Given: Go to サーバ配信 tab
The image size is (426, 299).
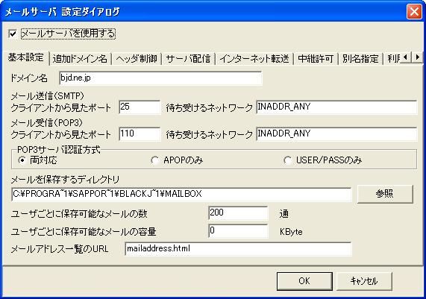Looking at the screenshot, I should tap(188, 59).
